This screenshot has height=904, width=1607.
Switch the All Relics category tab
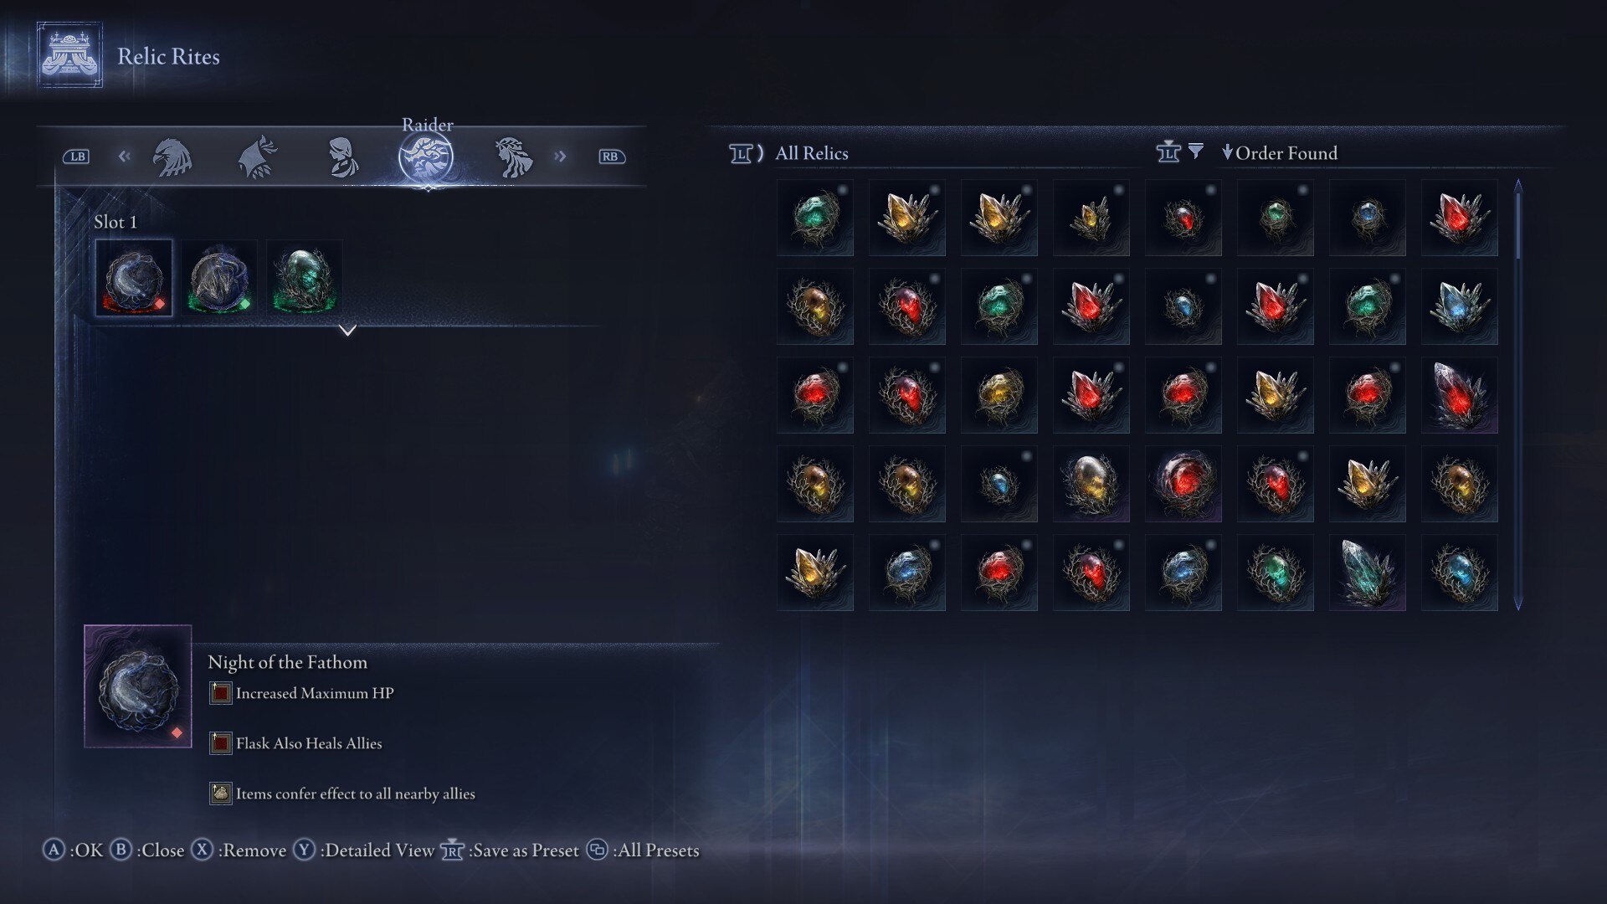coord(811,153)
